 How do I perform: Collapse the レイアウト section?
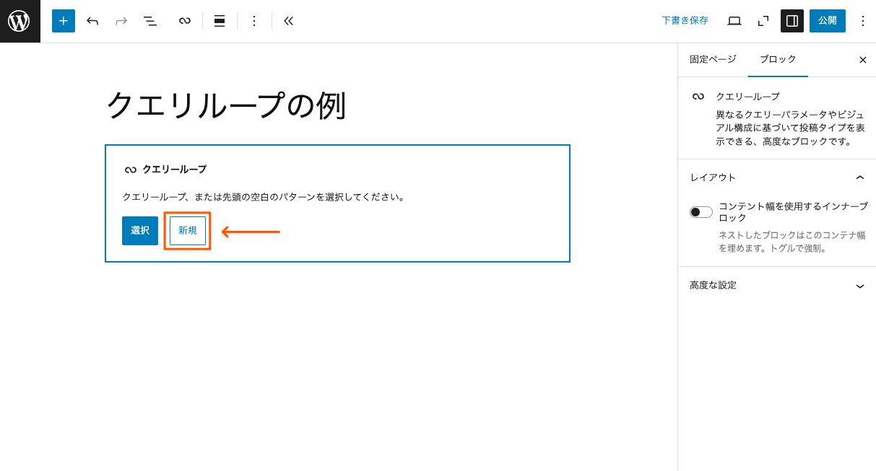tap(859, 177)
